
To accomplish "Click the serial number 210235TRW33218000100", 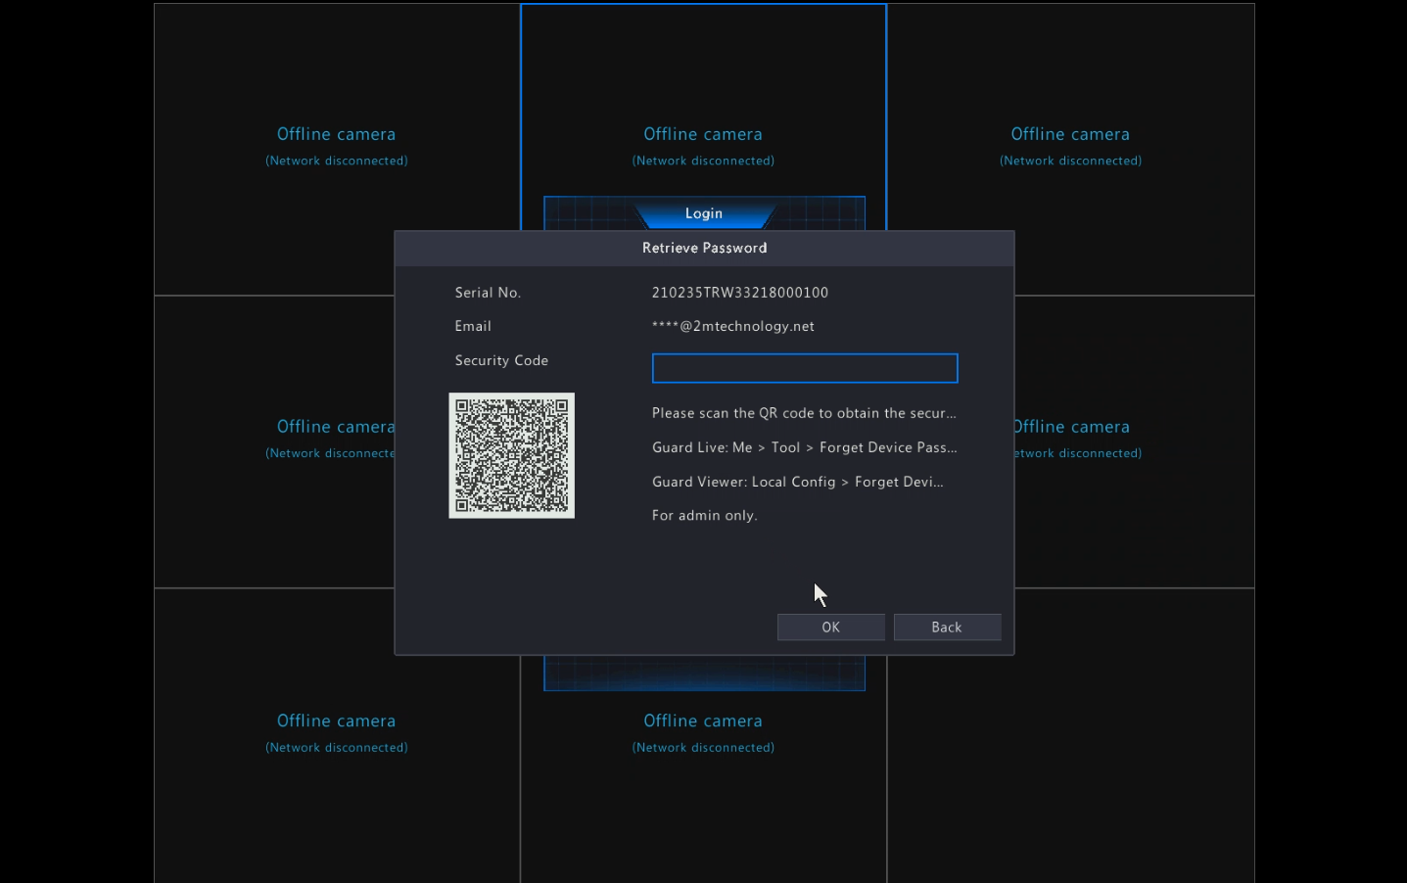I will 739,293.
